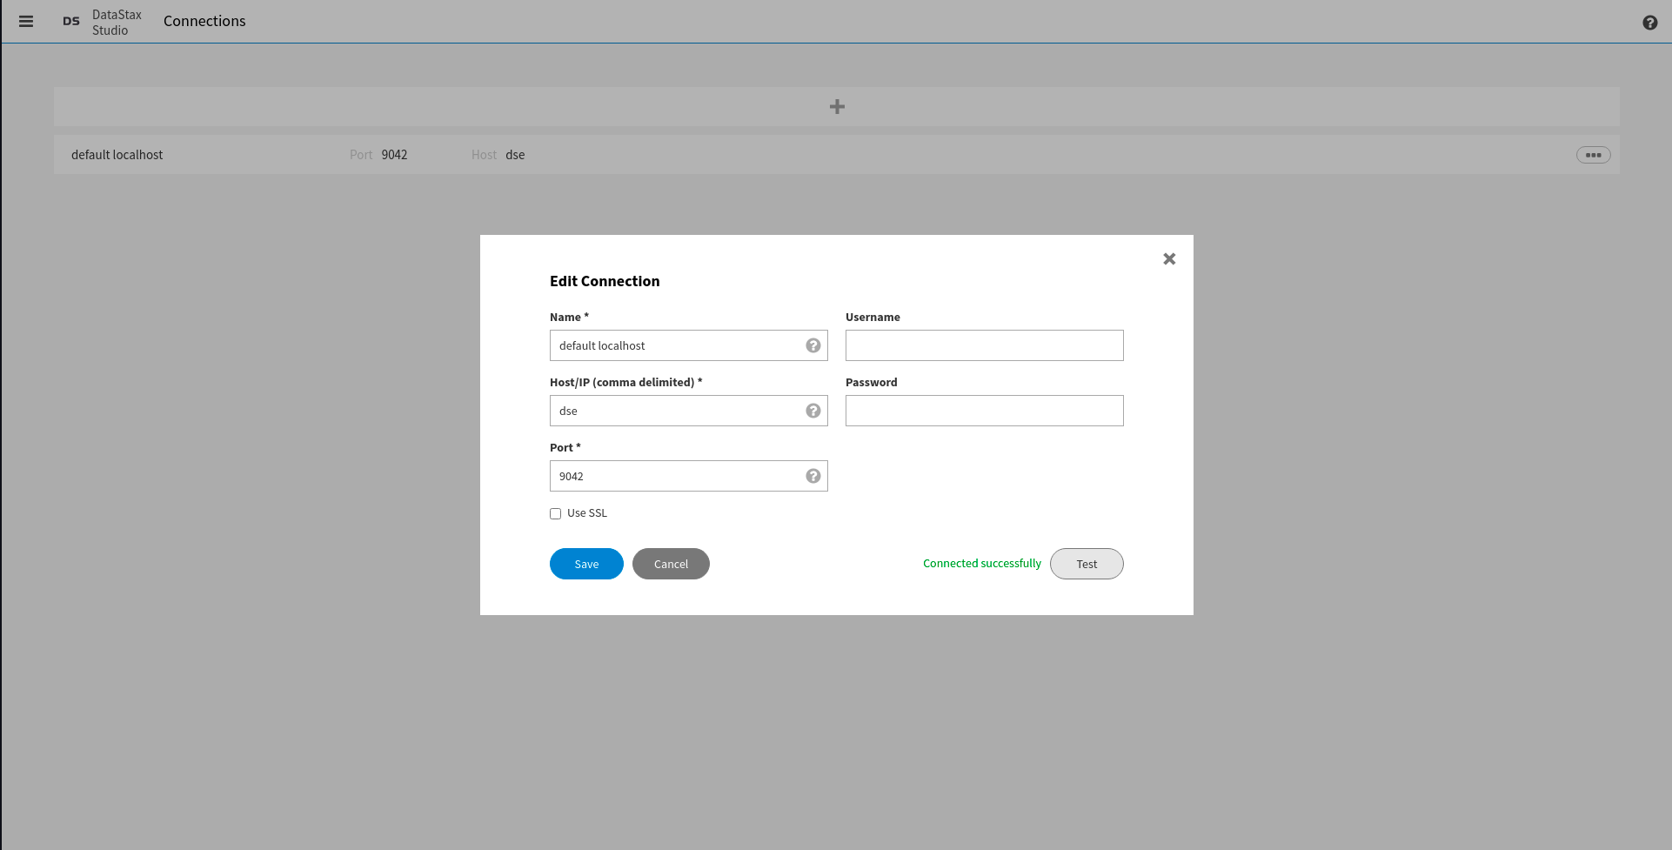
Task: Save the edited connection
Action: [585, 564]
